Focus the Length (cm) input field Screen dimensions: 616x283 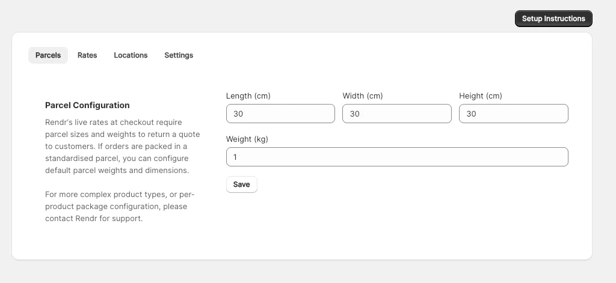pos(280,114)
